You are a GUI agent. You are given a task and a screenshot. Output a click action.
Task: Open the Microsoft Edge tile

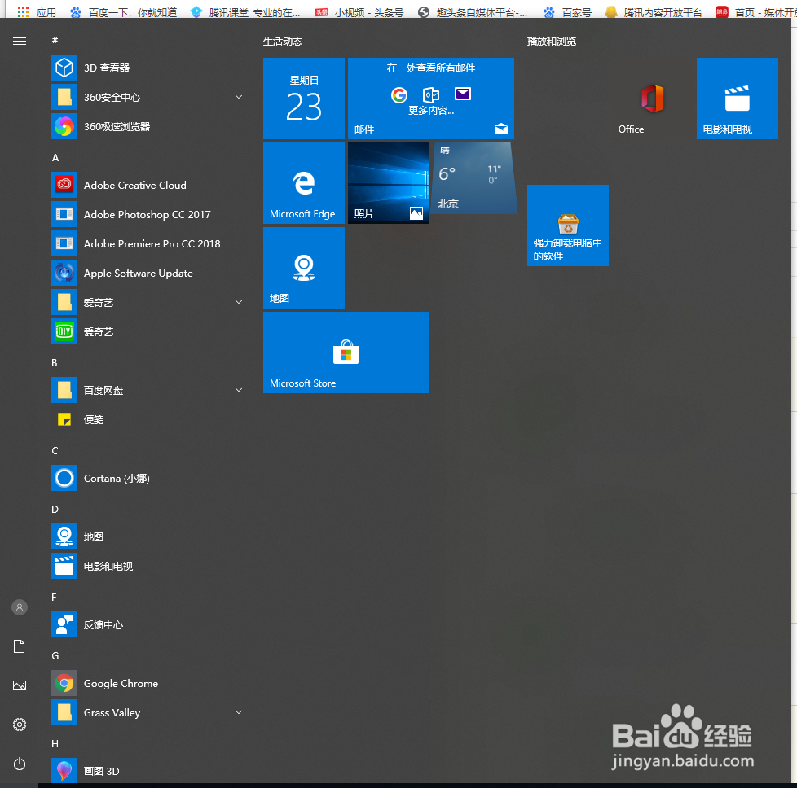tap(304, 183)
